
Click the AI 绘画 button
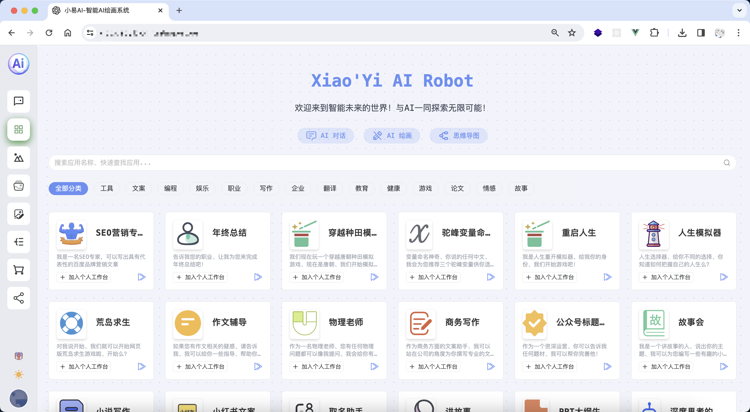tap(392, 136)
